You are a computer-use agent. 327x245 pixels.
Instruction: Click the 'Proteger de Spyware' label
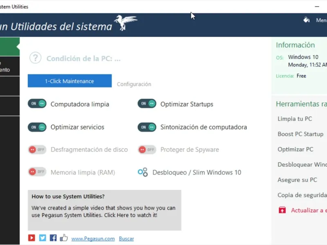(x=190, y=149)
